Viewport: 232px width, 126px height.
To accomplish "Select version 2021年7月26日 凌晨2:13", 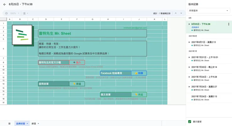I will 209,98.
